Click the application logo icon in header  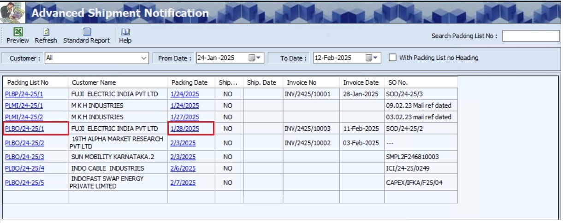[x=12, y=12]
